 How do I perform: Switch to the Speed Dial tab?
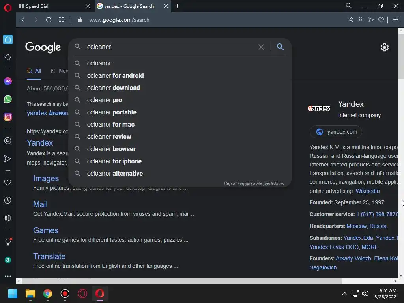tap(54, 6)
